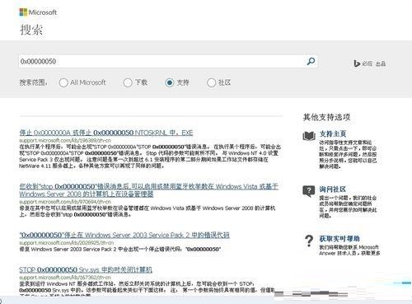Open the 询问社区 link

click(333, 189)
